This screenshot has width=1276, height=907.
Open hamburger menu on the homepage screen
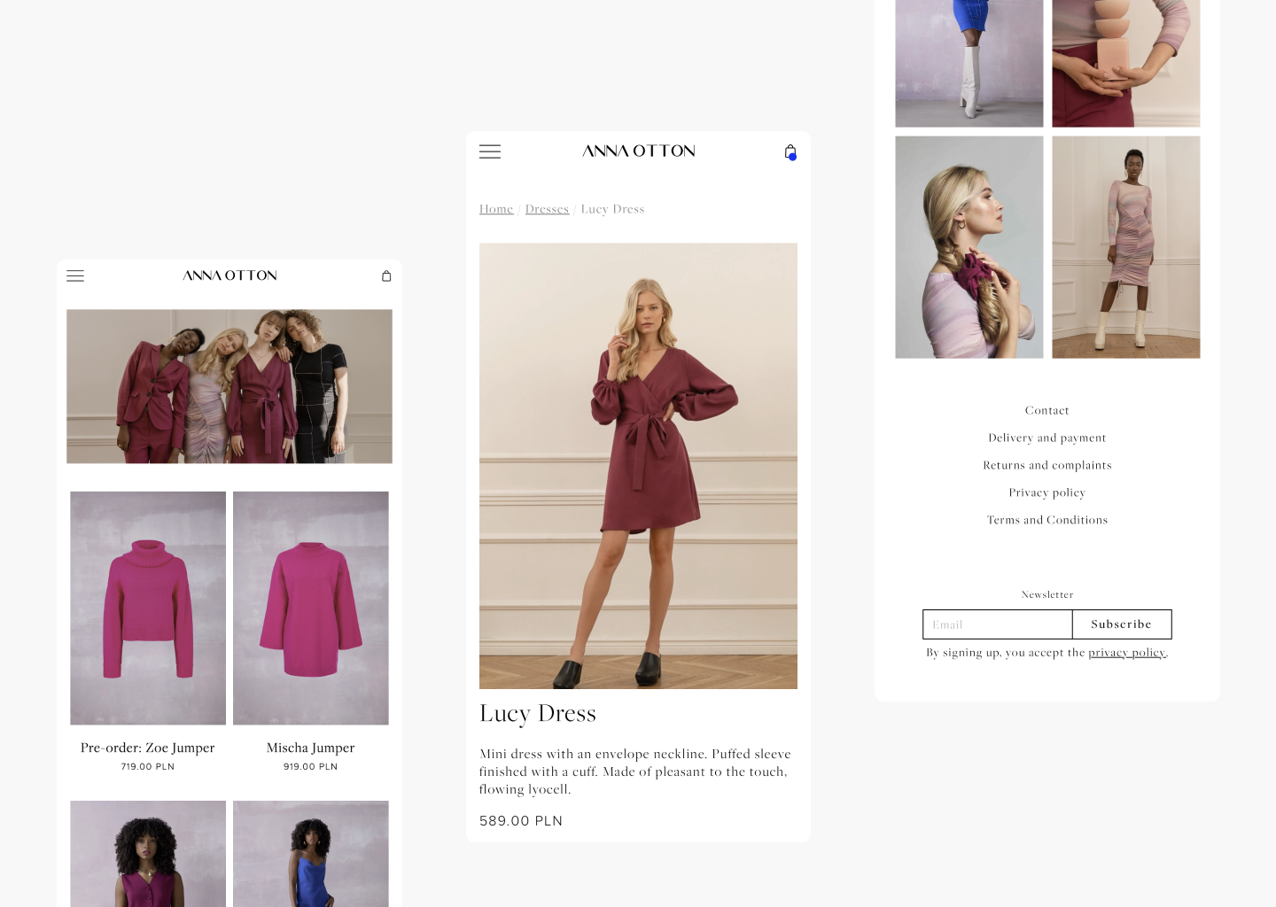(75, 276)
